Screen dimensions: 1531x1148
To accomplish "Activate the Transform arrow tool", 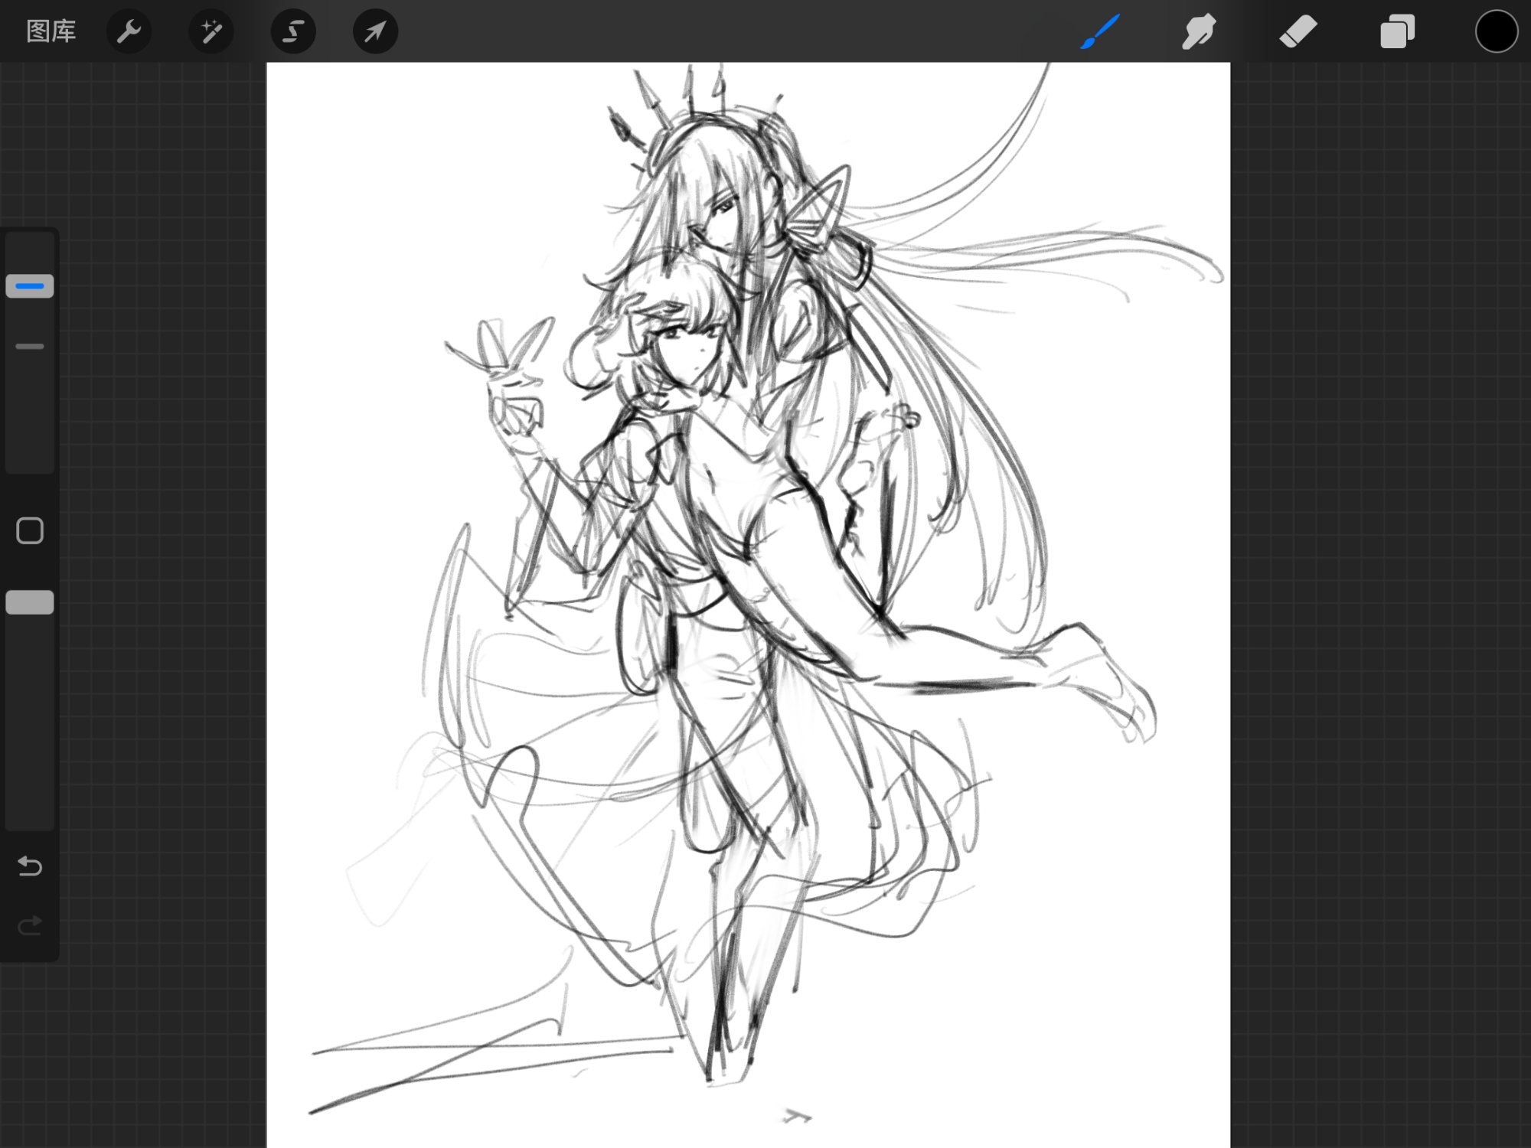I will tap(375, 31).
